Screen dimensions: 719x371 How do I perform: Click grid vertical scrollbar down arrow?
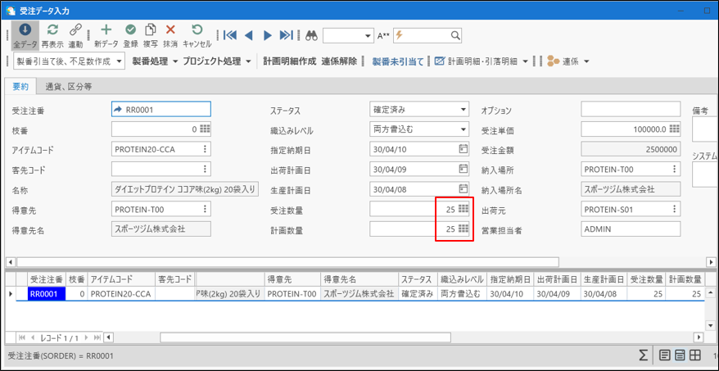(x=711, y=324)
